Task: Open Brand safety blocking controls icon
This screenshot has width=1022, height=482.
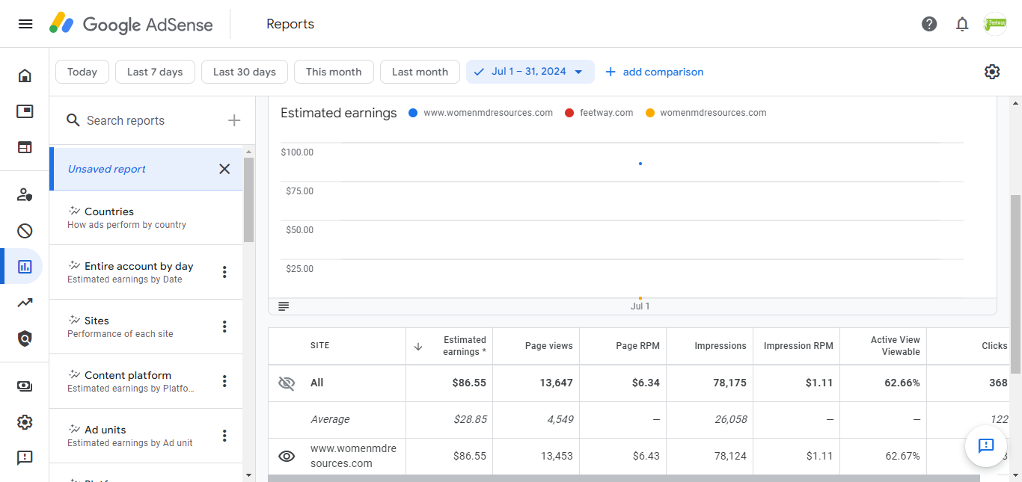Action: click(x=25, y=231)
